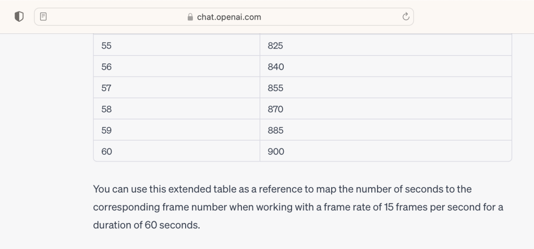Viewport: 534px width, 249px height.
Task: Select the seconds cell 57
Action: 176,88
